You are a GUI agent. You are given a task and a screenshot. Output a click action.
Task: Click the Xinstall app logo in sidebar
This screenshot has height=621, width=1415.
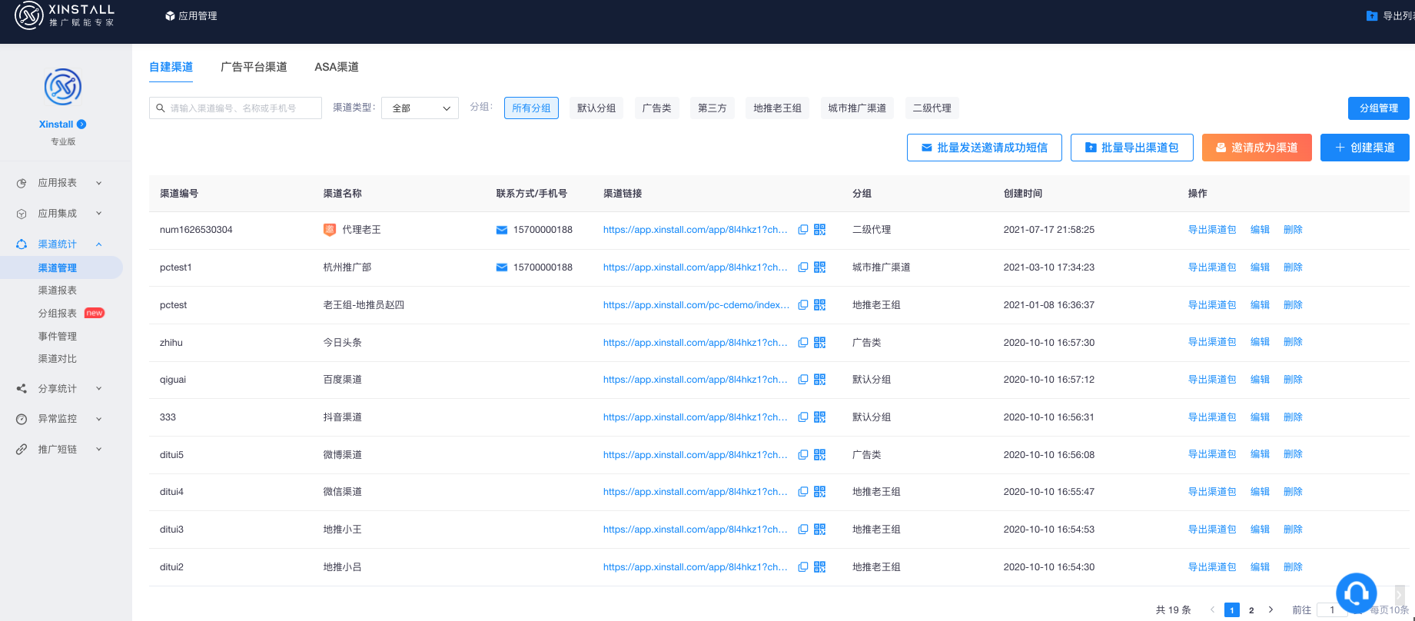[x=63, y=87]
